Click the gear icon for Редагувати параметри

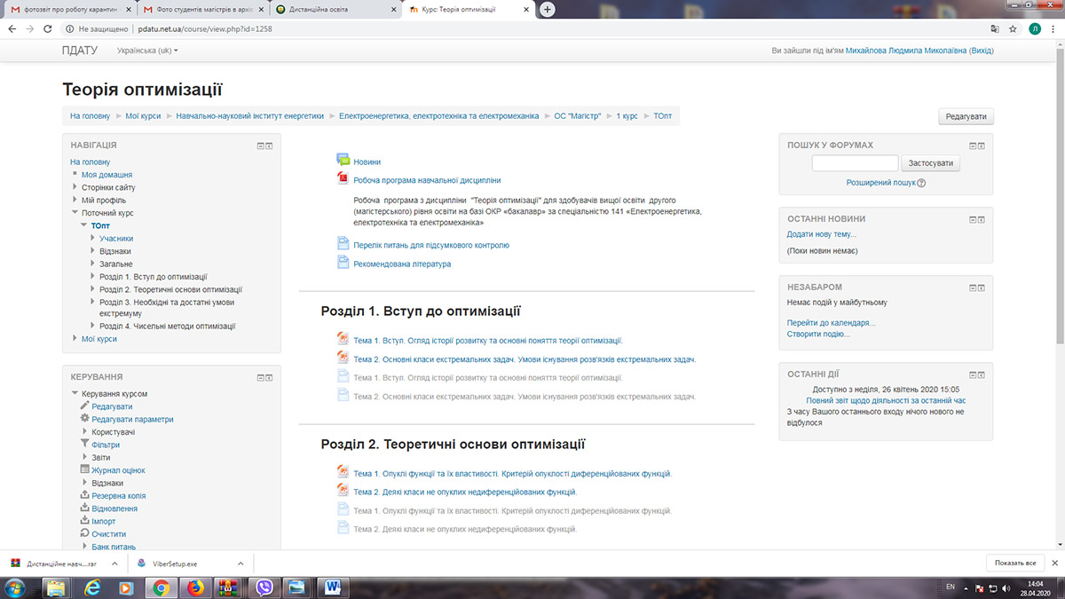point(85,418)
